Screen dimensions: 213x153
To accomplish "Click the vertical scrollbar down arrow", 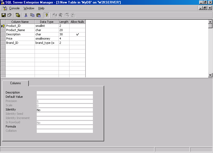I will [x=210, y=75].
